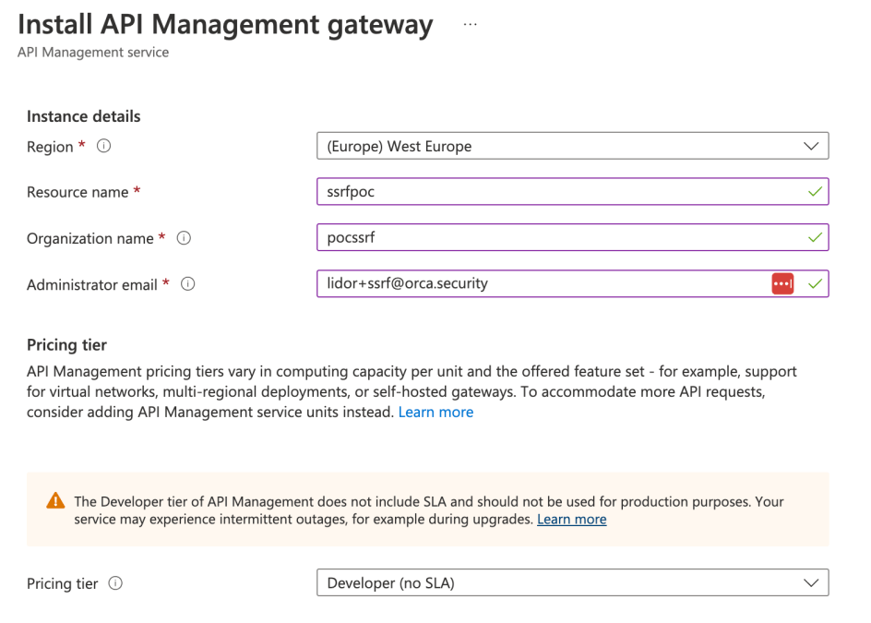Screen dimensions: 871x623
Task: Click the orange warning triangle icon
Action: pyautogui.click(x=55, y=501)
